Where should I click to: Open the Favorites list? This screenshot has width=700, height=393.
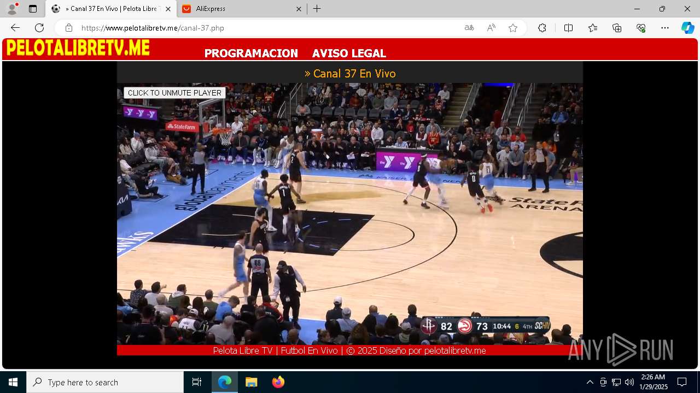click(x=593, y=28)
